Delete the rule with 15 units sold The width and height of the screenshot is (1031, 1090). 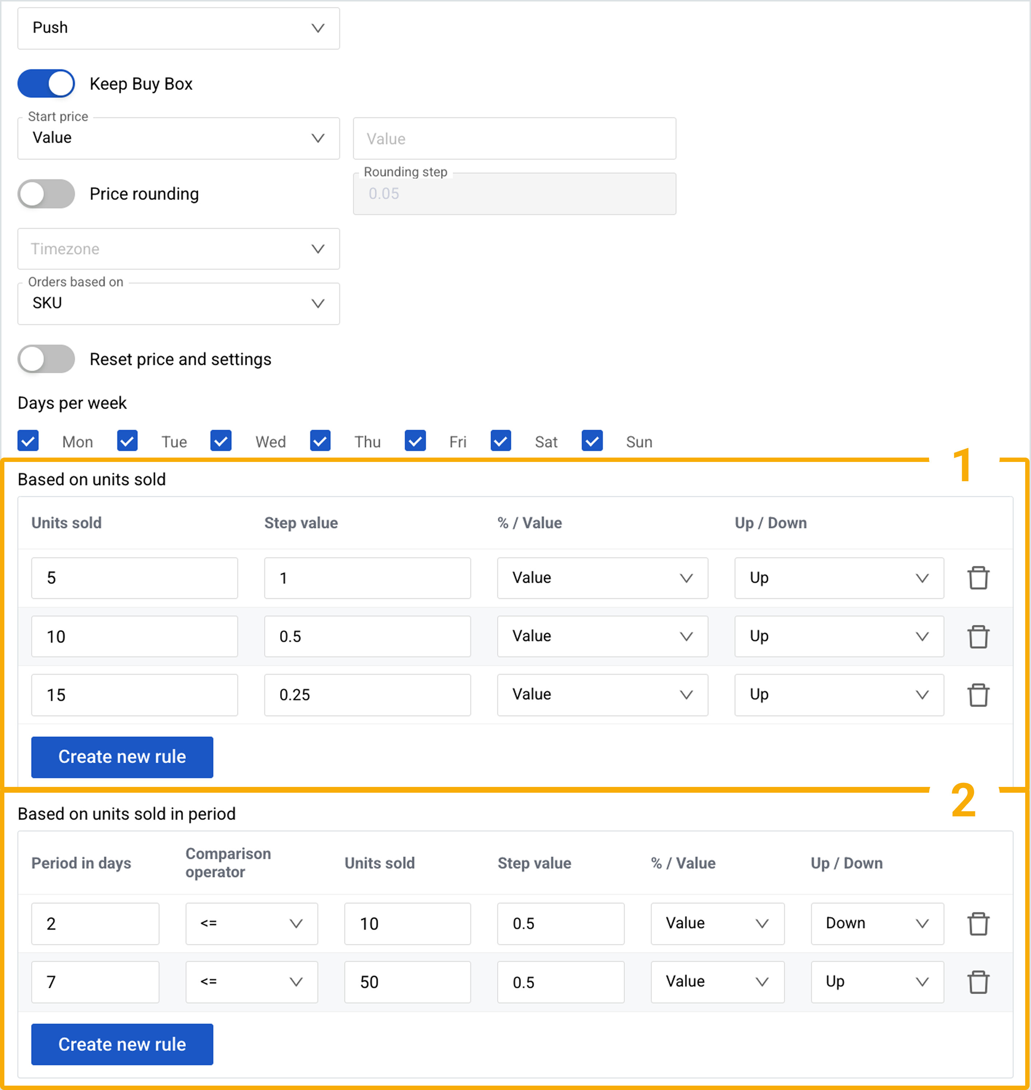pyautogui.click(x=978, y=695)
